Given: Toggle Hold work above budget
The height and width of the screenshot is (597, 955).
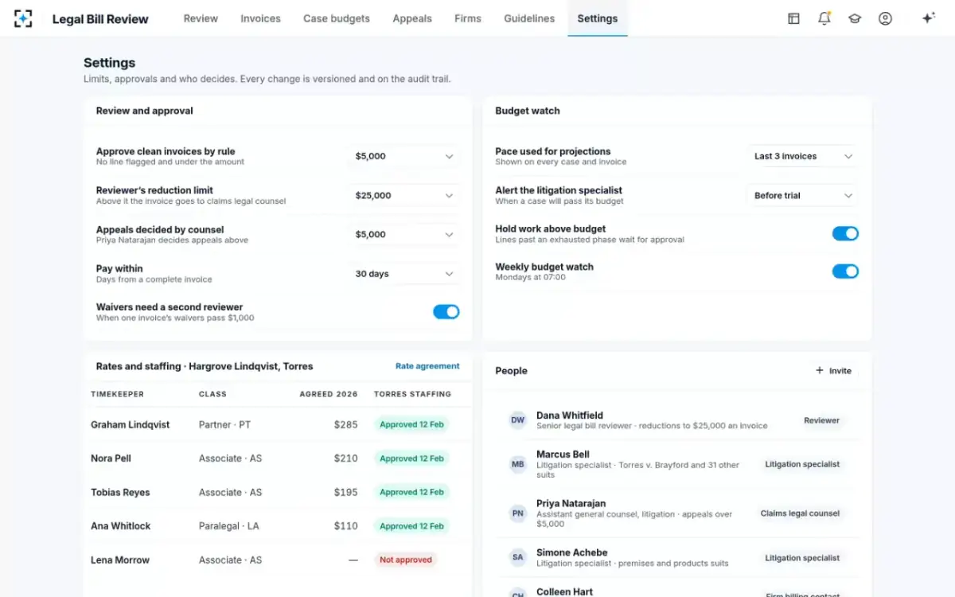Looking at the screenshot, I should point(845,233).
